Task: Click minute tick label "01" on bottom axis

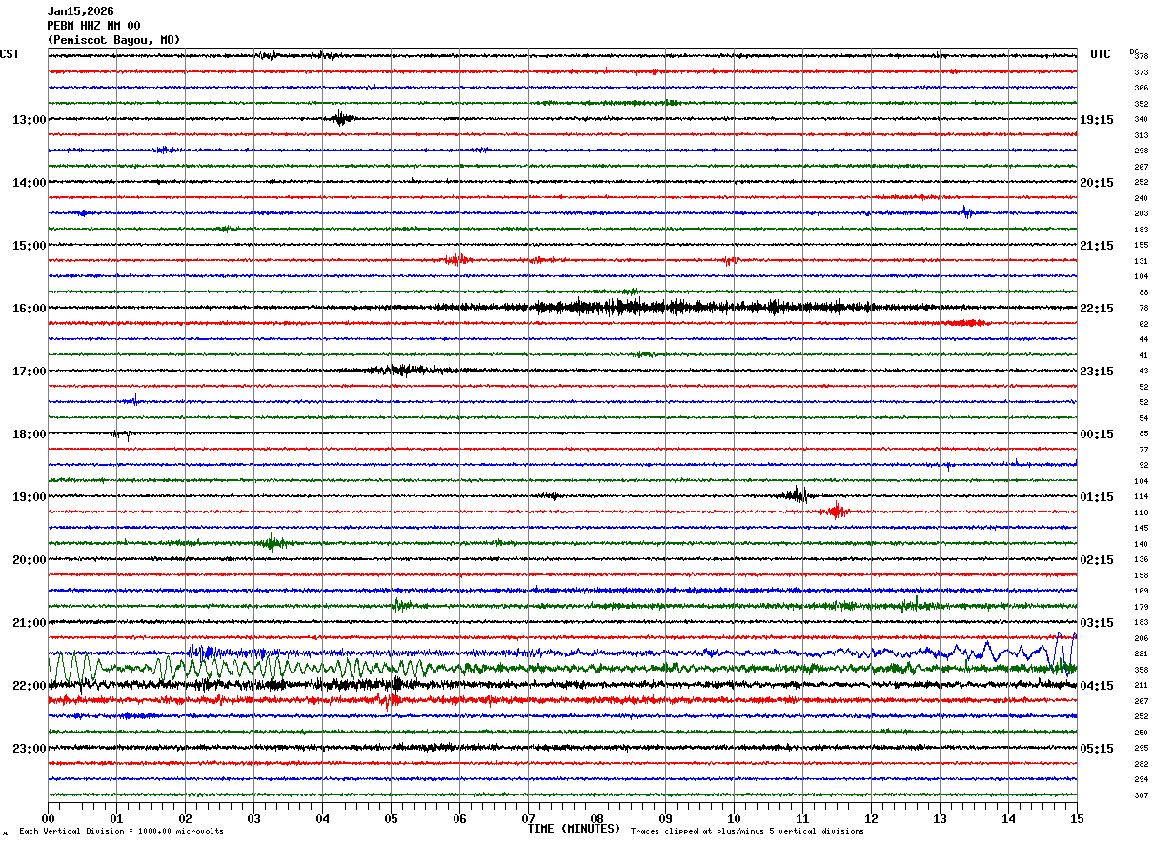Action: [x=116, y=819]
